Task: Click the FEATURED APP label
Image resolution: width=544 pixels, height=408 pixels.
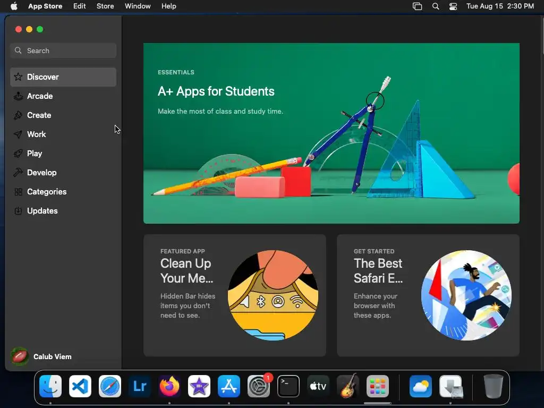Action: (x=183, y=251)
